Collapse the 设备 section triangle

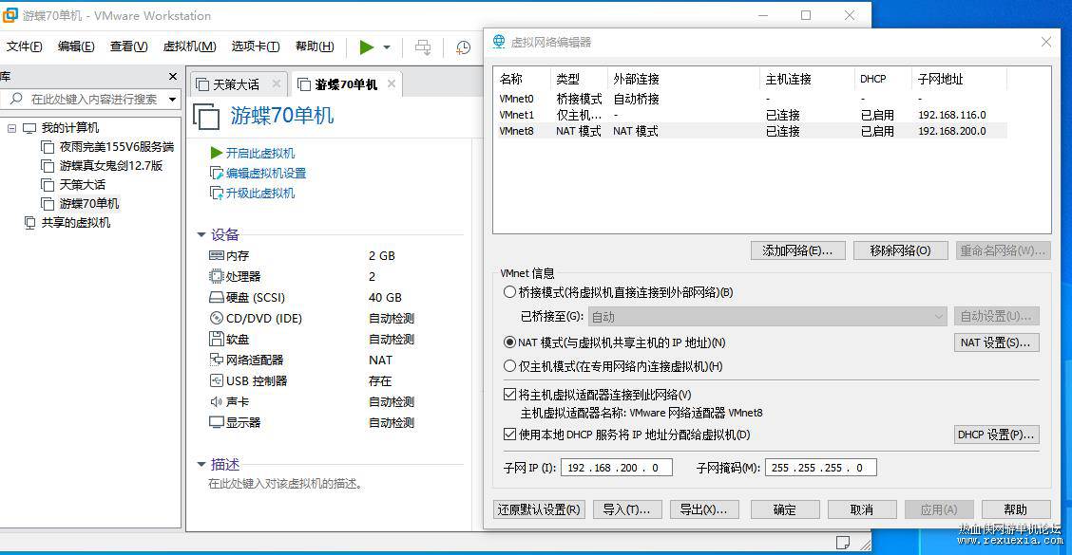(201, 235)
